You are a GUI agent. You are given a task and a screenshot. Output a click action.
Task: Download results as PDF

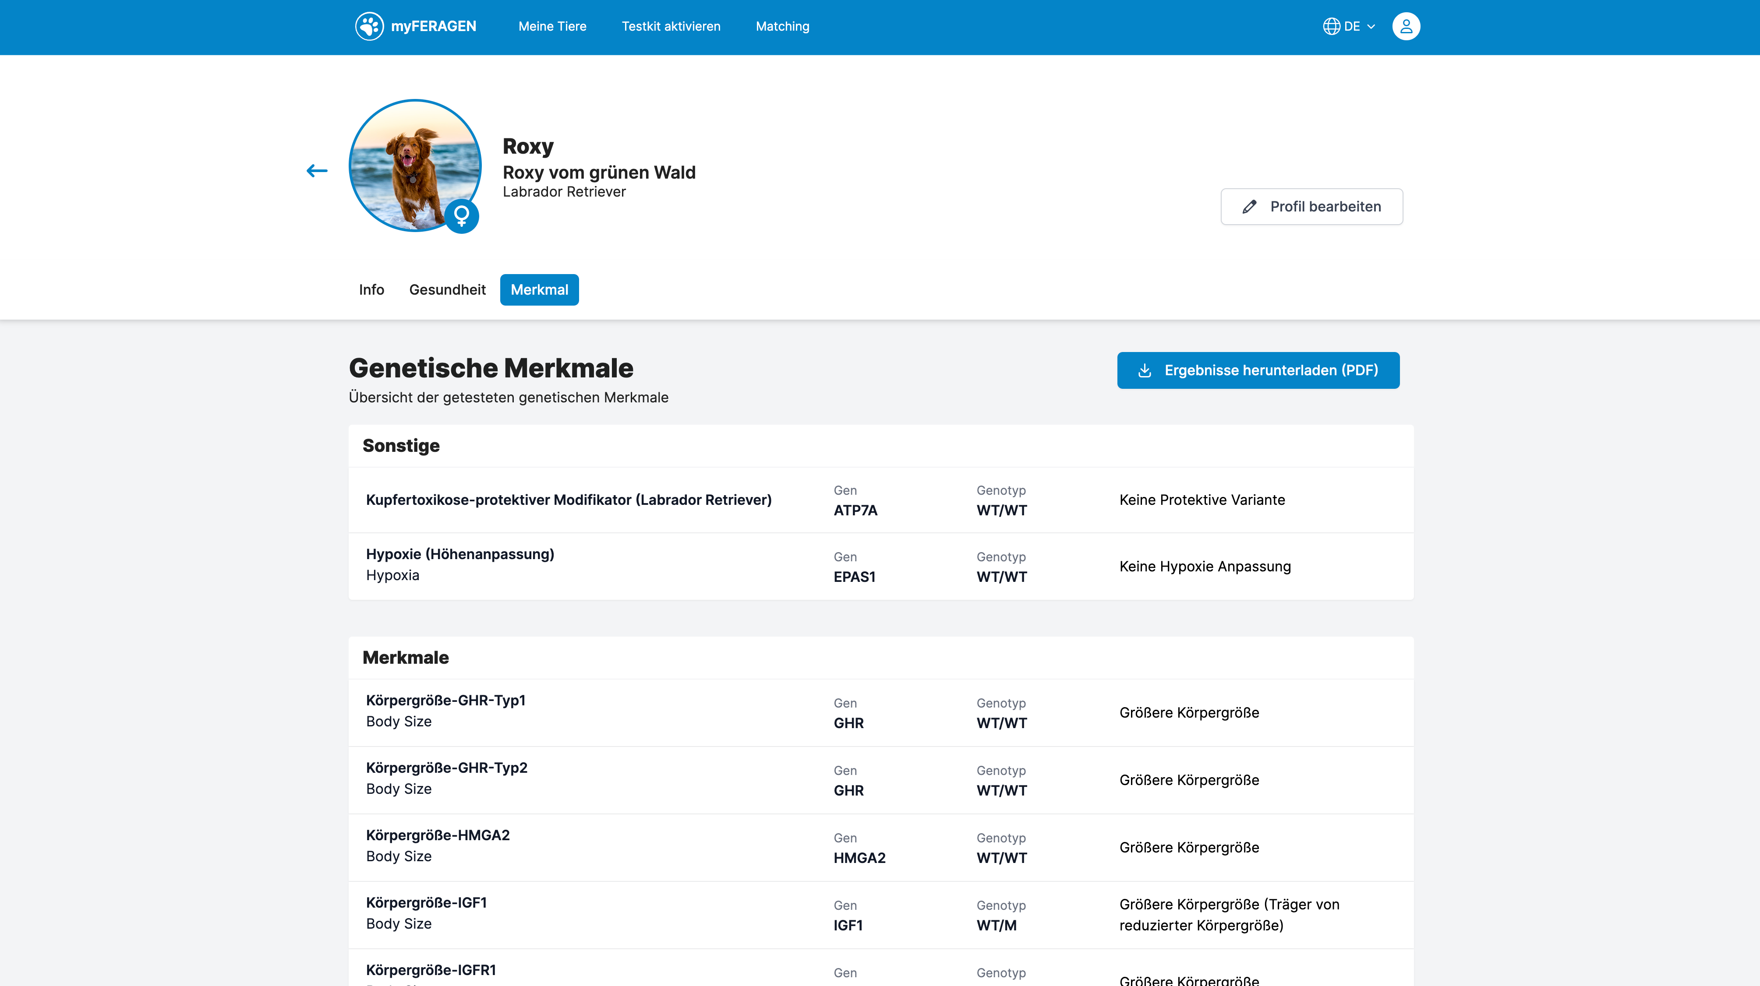tap(1258, 370)
